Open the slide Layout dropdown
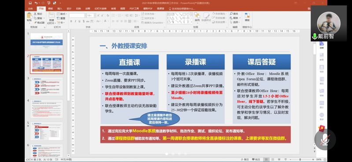 click(62, 14)
